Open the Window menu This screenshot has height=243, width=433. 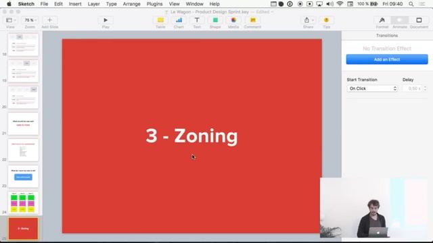click(x=194, y=4)
